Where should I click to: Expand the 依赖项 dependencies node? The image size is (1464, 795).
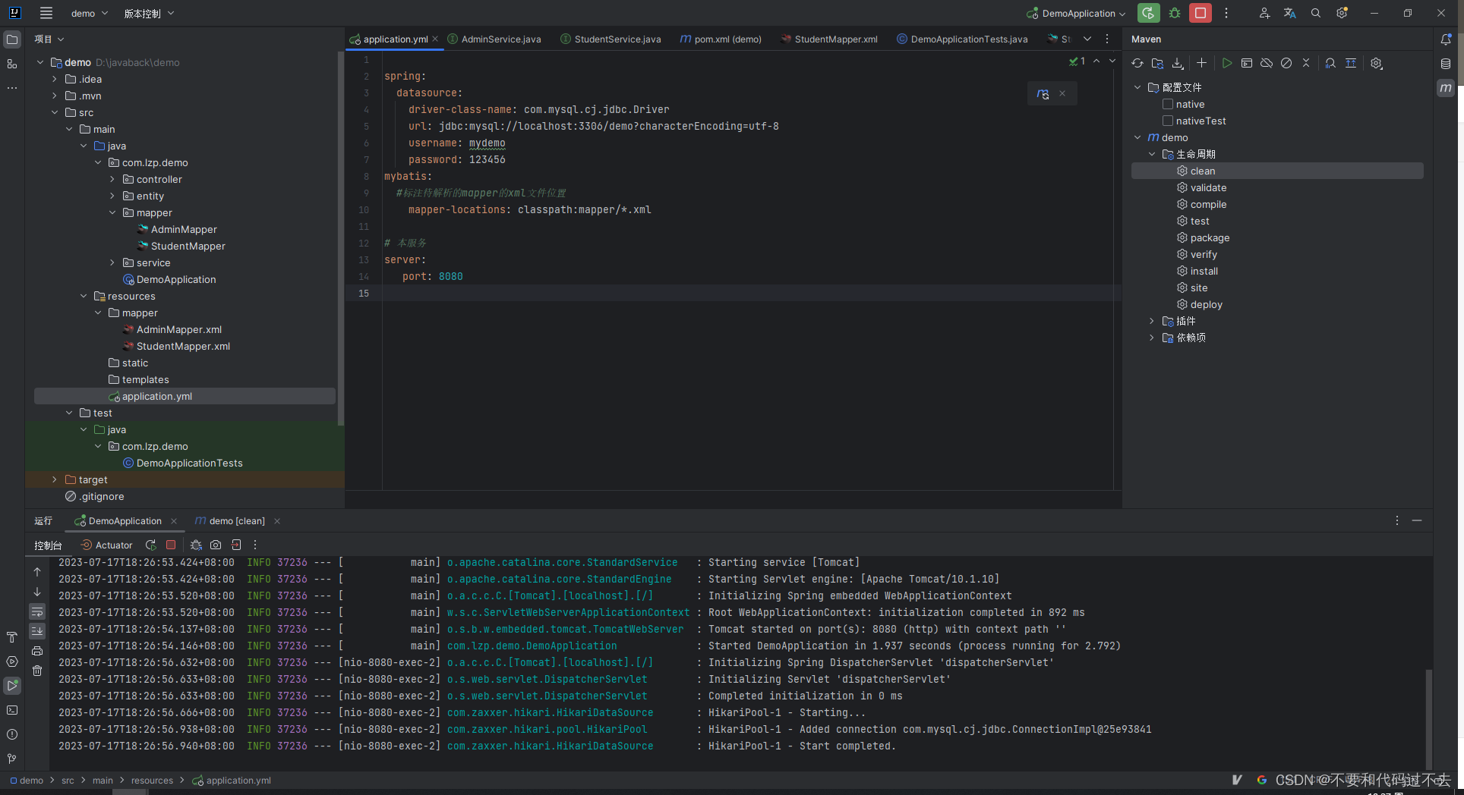pyautogui.click(x=1152, y=338)
